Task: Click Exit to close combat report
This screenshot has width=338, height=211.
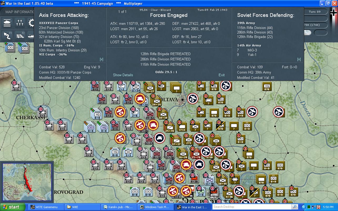Action: point(221,75)
